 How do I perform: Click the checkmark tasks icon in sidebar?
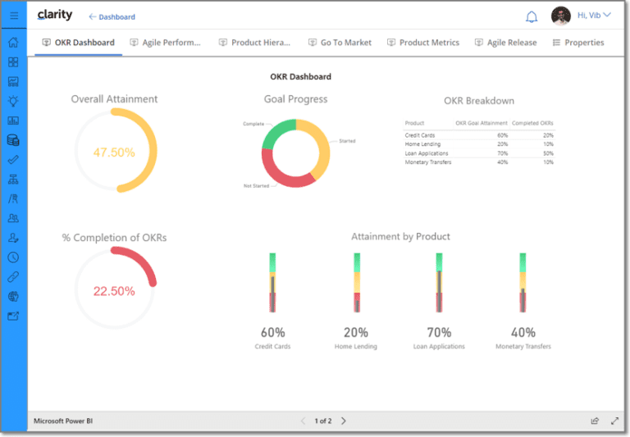pos(13,160)
